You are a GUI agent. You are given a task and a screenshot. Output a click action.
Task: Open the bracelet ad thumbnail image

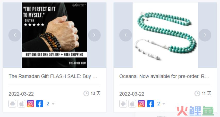(54, 35)
